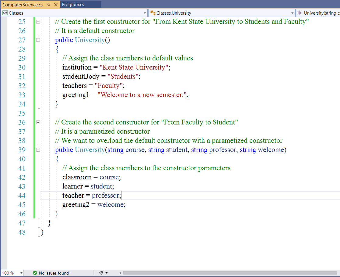
Task: Click the C# project icon in navigation bar
Action: pos(5,13)
